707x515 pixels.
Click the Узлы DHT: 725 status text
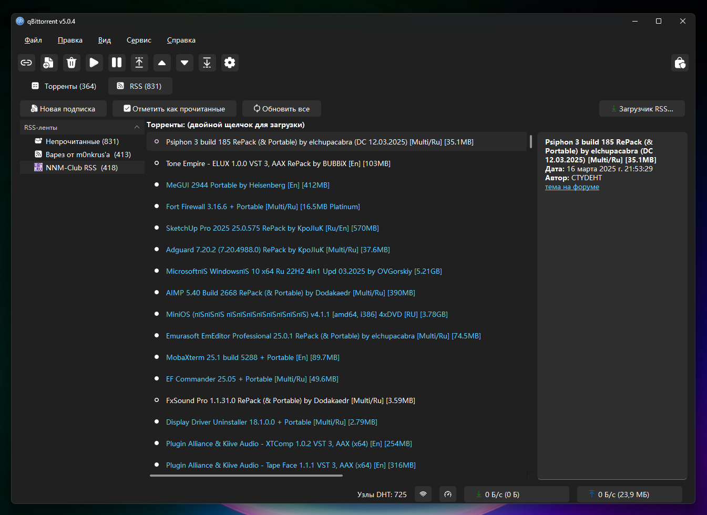coord(382,495)
